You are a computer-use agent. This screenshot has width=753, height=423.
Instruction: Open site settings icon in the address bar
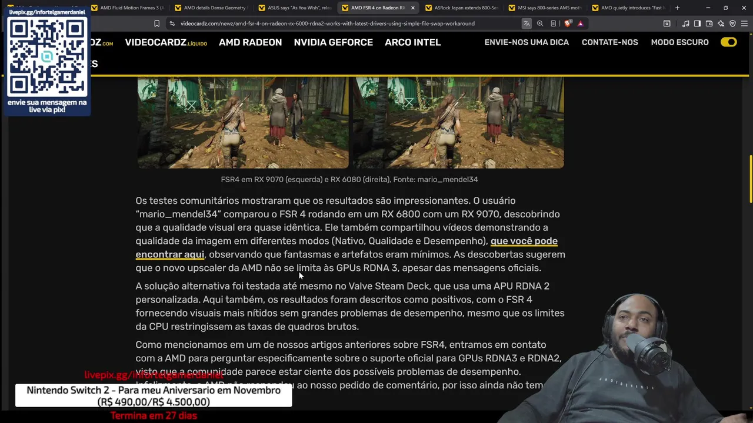[x=172, y=23]
